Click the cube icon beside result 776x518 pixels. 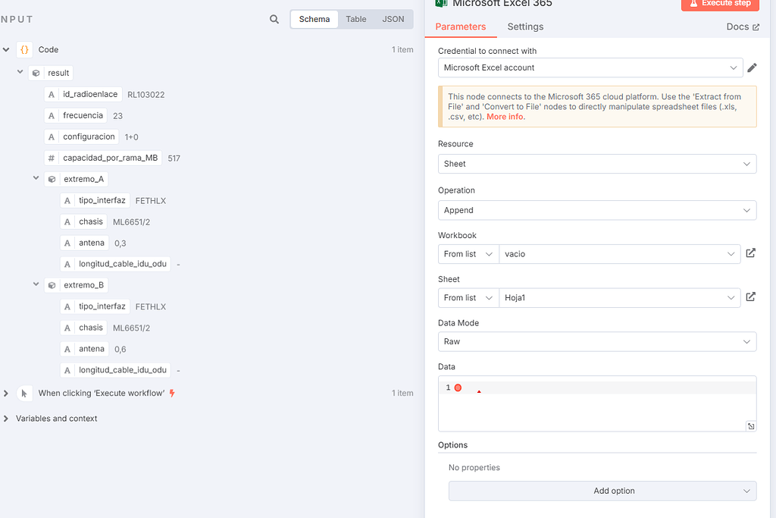(x=36, y=74)
